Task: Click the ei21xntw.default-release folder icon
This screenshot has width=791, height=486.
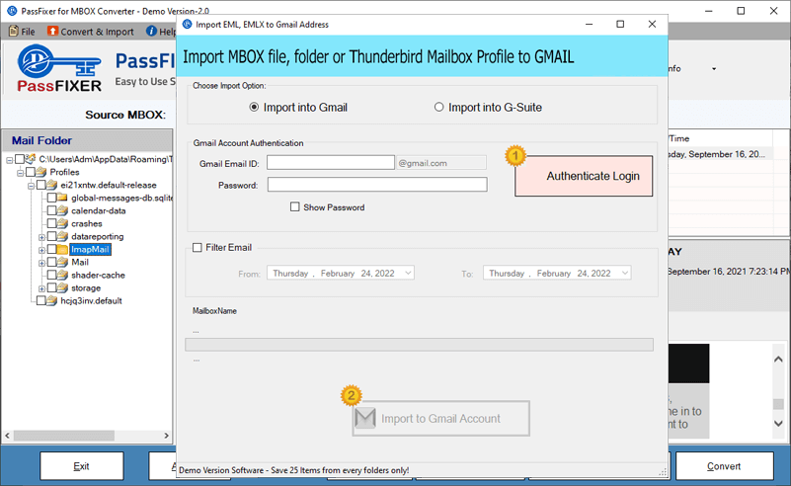Action: [51, 185]
